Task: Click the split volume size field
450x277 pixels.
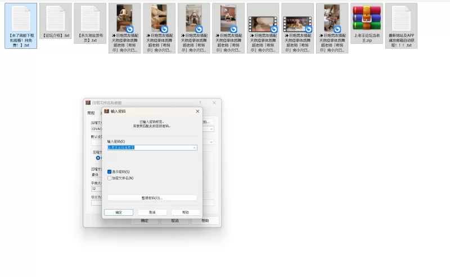Action: point(96,203)
